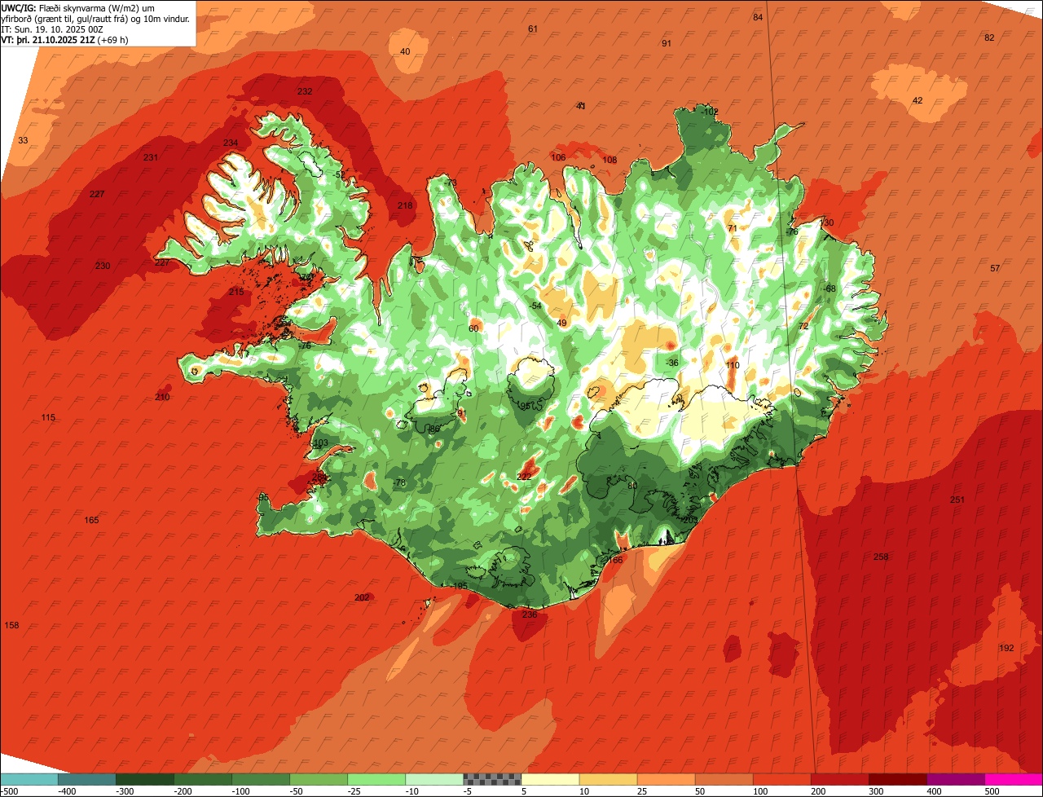The height and width of the screenshot is (797, 1043).
Task: Click the map value 215
Action: click(236, 292)
